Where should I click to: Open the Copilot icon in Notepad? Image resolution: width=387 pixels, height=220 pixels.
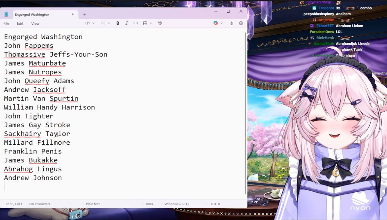[215, 23]
